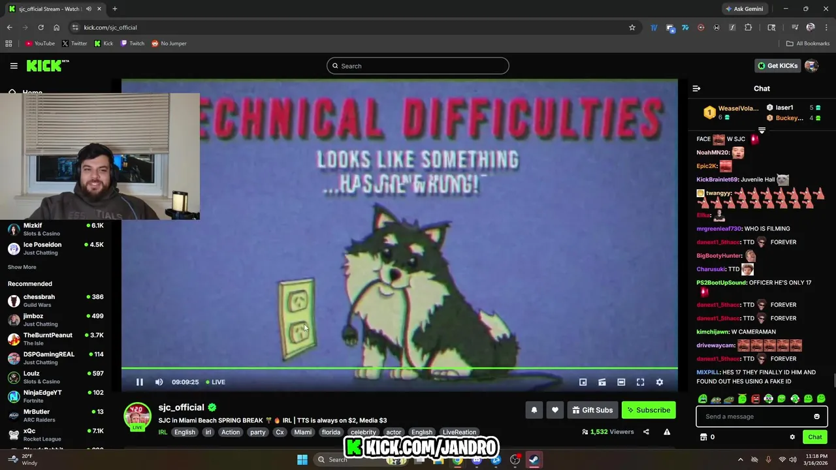Screen dimensions: 836x470
Task: Open the Chrome three-dot menu
Action: tap(826, 27)
